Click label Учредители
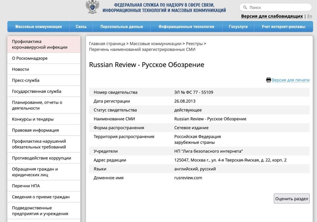 106,151
